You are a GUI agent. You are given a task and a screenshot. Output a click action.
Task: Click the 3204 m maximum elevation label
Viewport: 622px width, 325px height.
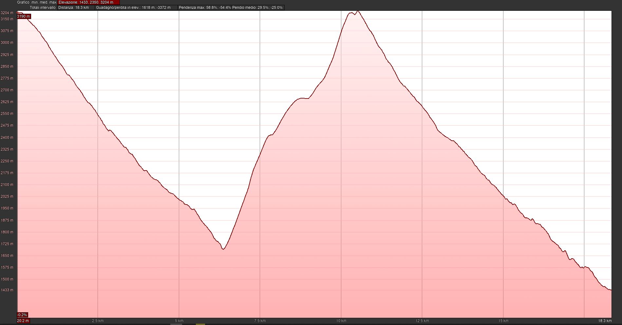click(7, 13)
